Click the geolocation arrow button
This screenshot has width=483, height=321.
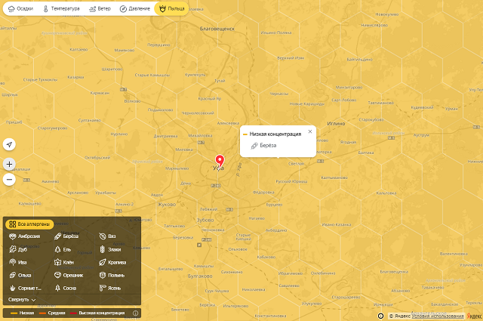(8, 144)
